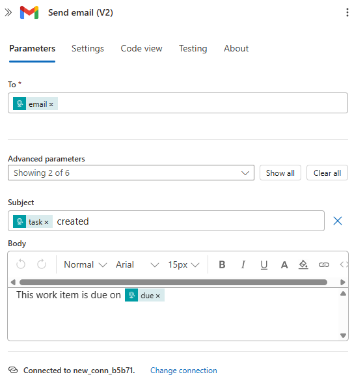
Task: Click the toolbar scroll left arrow
Action: click(13, 282)
